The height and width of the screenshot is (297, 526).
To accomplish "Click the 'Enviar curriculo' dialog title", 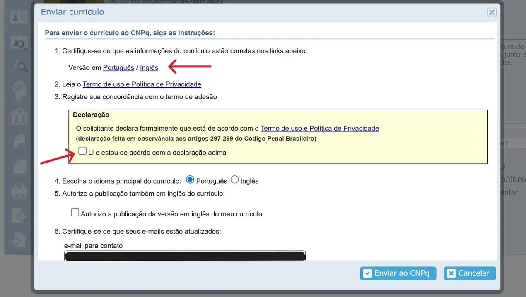I will click(72, 12).
